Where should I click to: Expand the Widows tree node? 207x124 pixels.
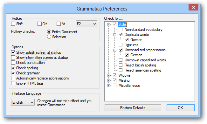(108, 76)
